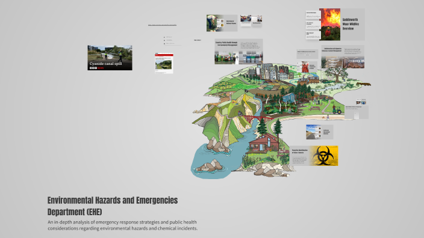424x238 pixels.
Task: Open the Cyanide canal spill video thumbnail
Action: tap(110, 58)
